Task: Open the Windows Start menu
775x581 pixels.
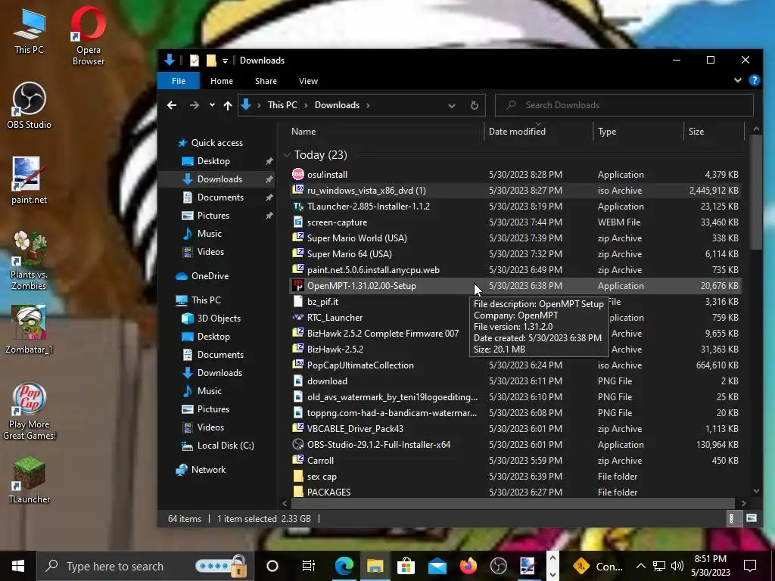Action: click(18, 566)
